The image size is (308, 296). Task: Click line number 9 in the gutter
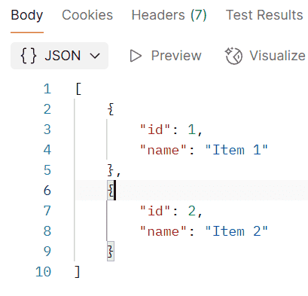click(47, 252)
